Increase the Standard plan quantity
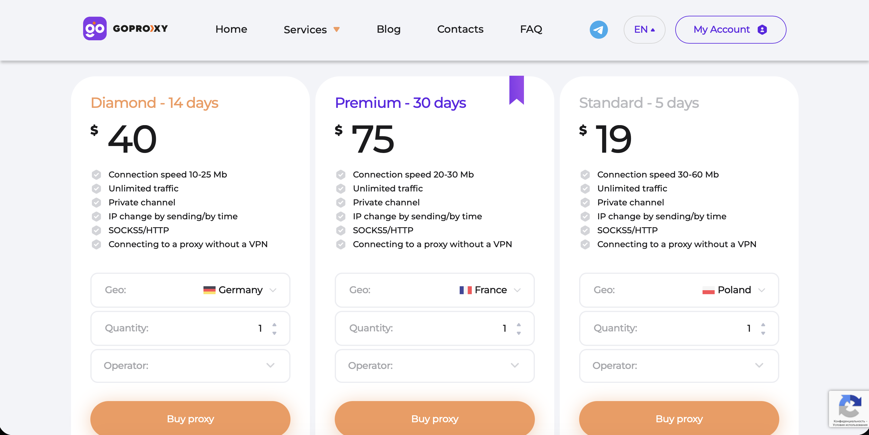 (x=763, y=324)
